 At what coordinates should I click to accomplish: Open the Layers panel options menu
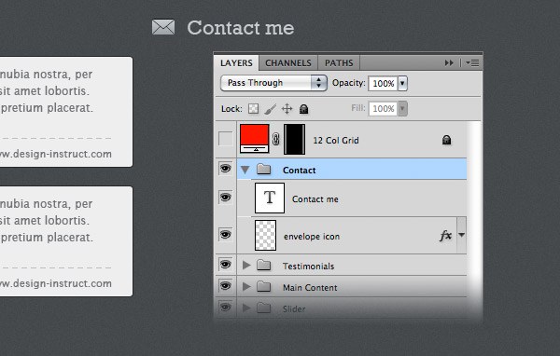point(472,63)
